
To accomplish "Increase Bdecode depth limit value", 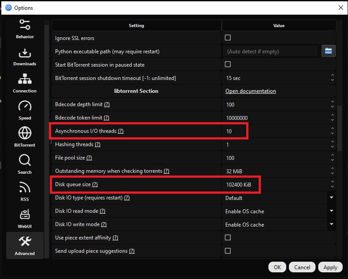I will [x=332, y=102].
